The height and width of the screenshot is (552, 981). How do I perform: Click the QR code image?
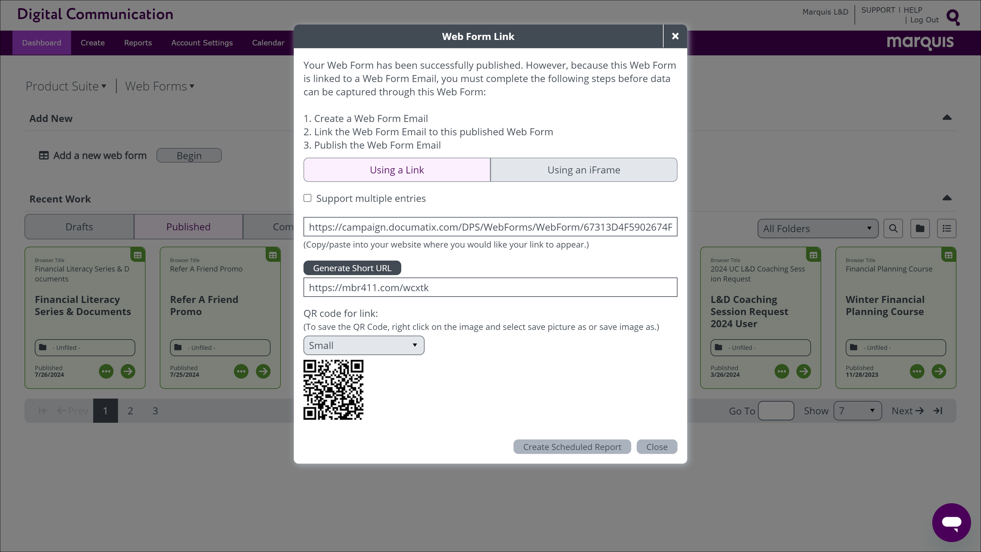[333, 390]
